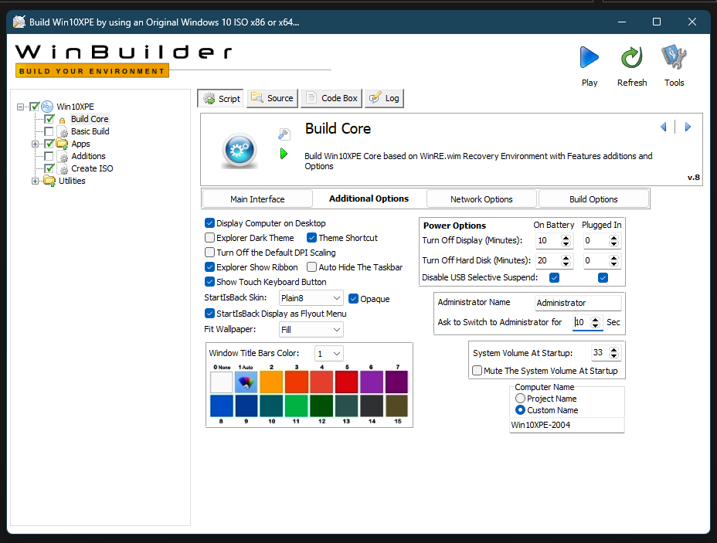The width and height of the screenshot is (717, 543).
Task: Open the Fit Wallpaper dropdown
Action: (311, 330)
